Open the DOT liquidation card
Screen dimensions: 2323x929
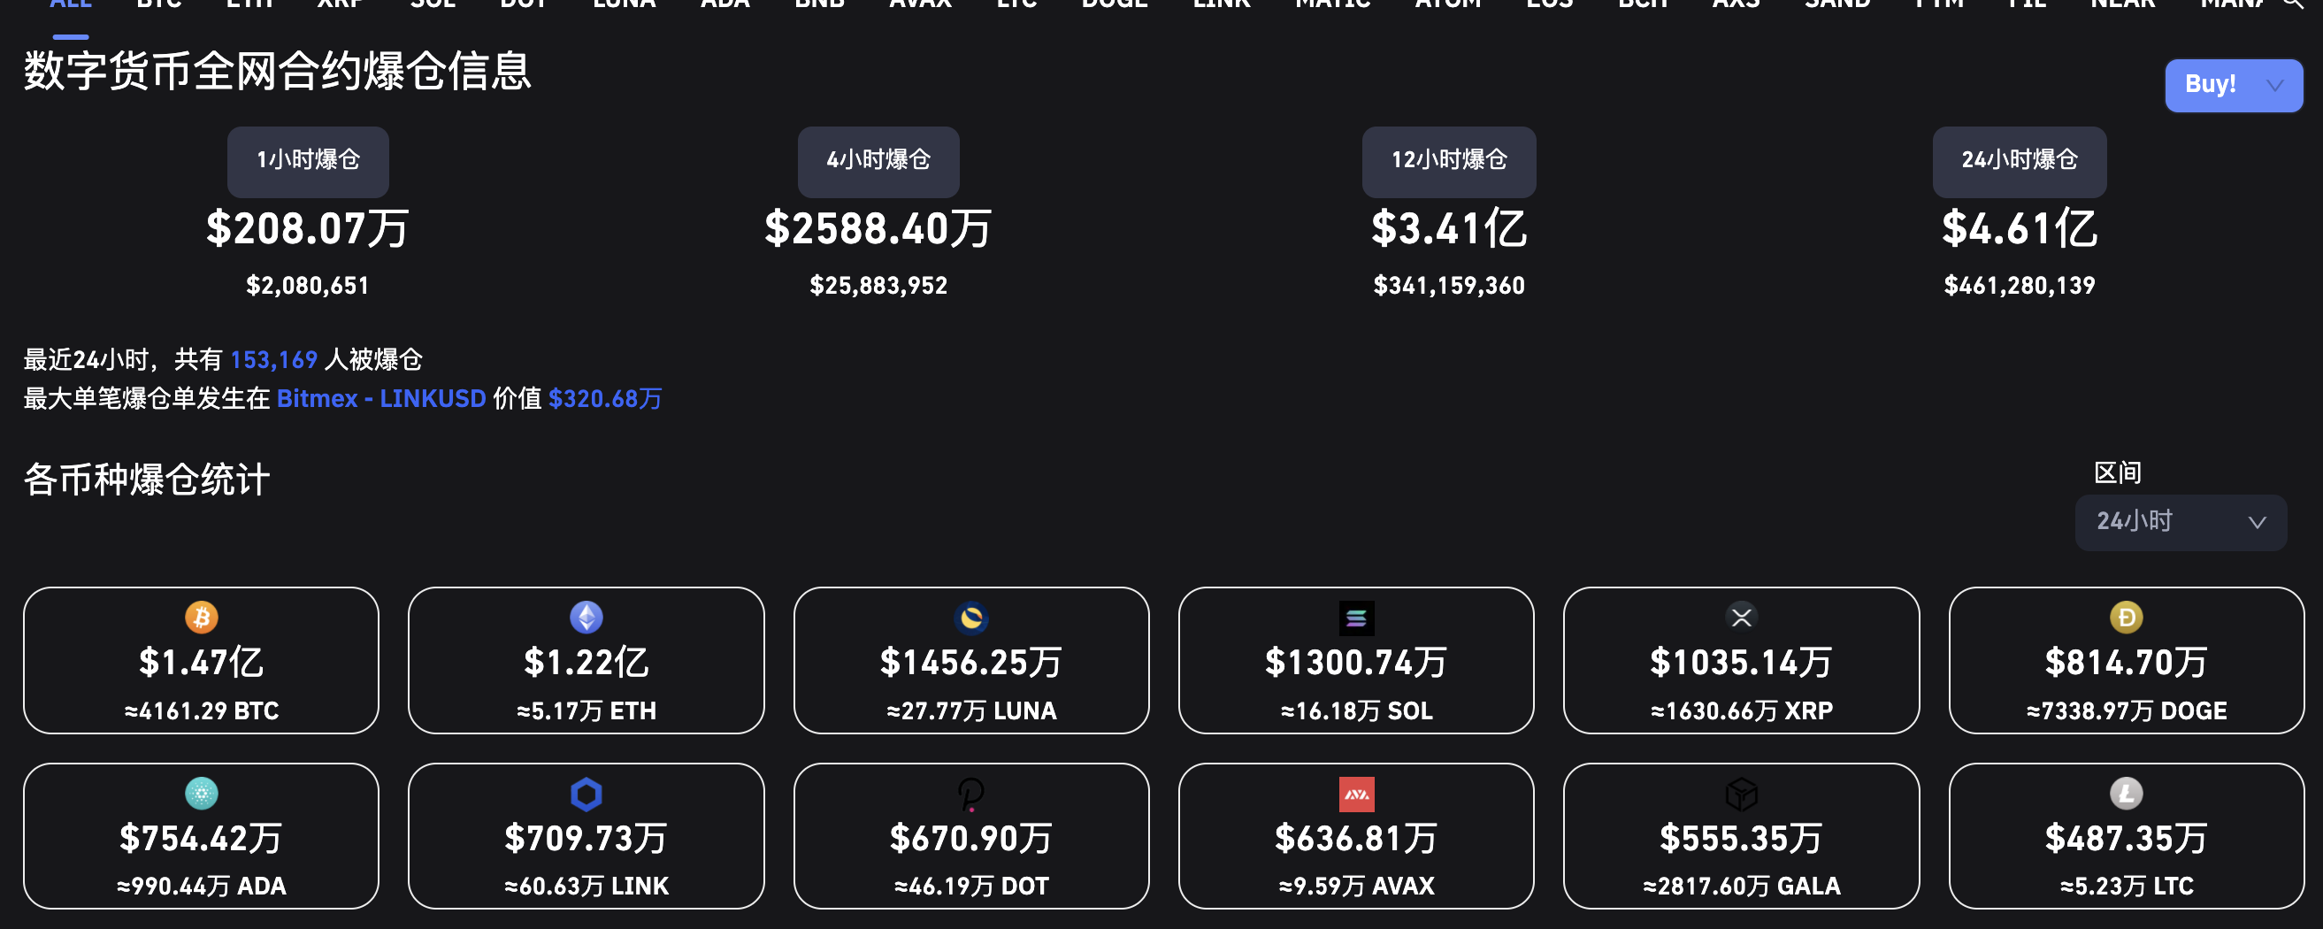pyautogui.click(x=971, y=836)
